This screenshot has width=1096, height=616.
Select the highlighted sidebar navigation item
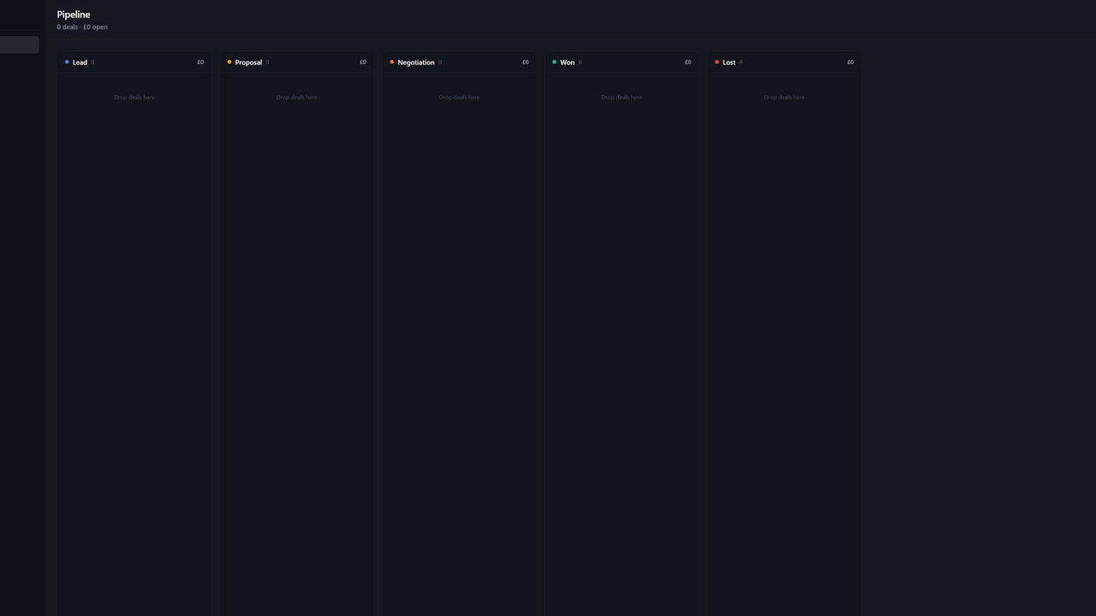pyautogui.click(x=19, y=44)
